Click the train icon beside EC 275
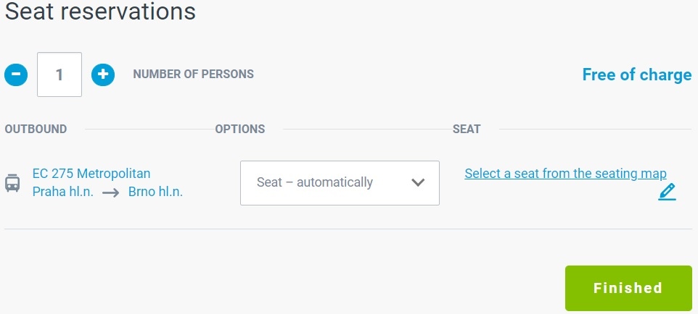698x314 pixels. click(x=12, y=182)
